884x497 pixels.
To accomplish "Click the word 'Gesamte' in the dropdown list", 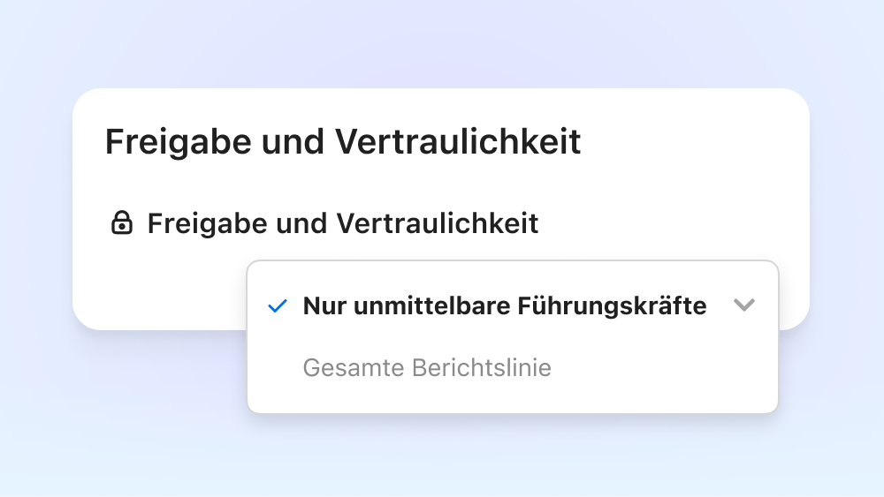I will point(354,367).
